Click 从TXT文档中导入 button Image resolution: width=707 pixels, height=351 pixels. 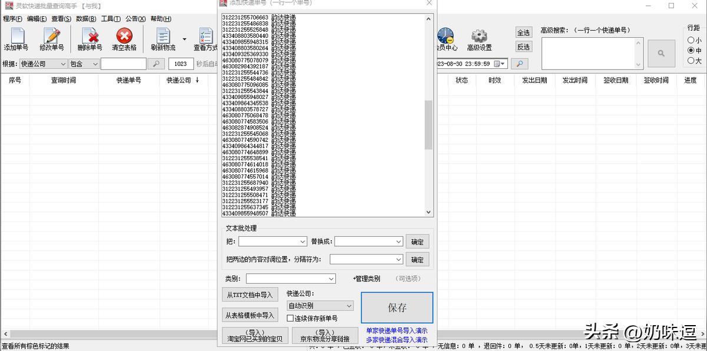[250, 295]
